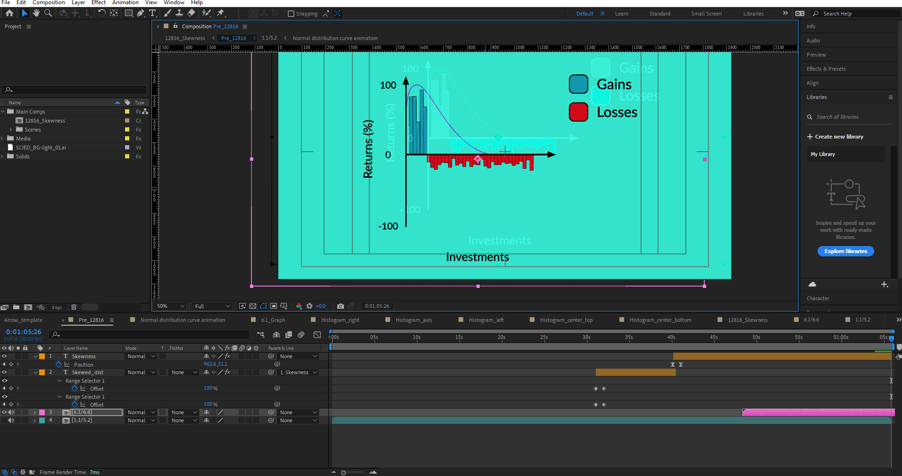Open the 50% magnification dropdown
Image resolution: width=902 pixels, height=476 pixels.
pos(169,306)
